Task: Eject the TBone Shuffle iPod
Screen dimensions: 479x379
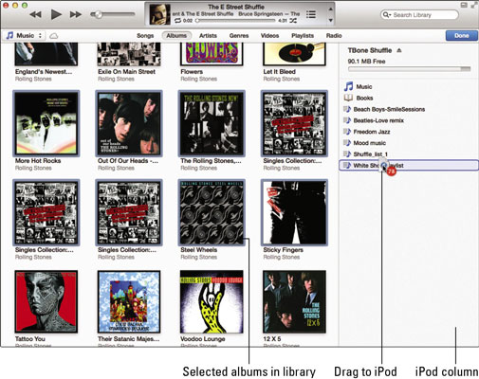Action: [x=399, y=50]
